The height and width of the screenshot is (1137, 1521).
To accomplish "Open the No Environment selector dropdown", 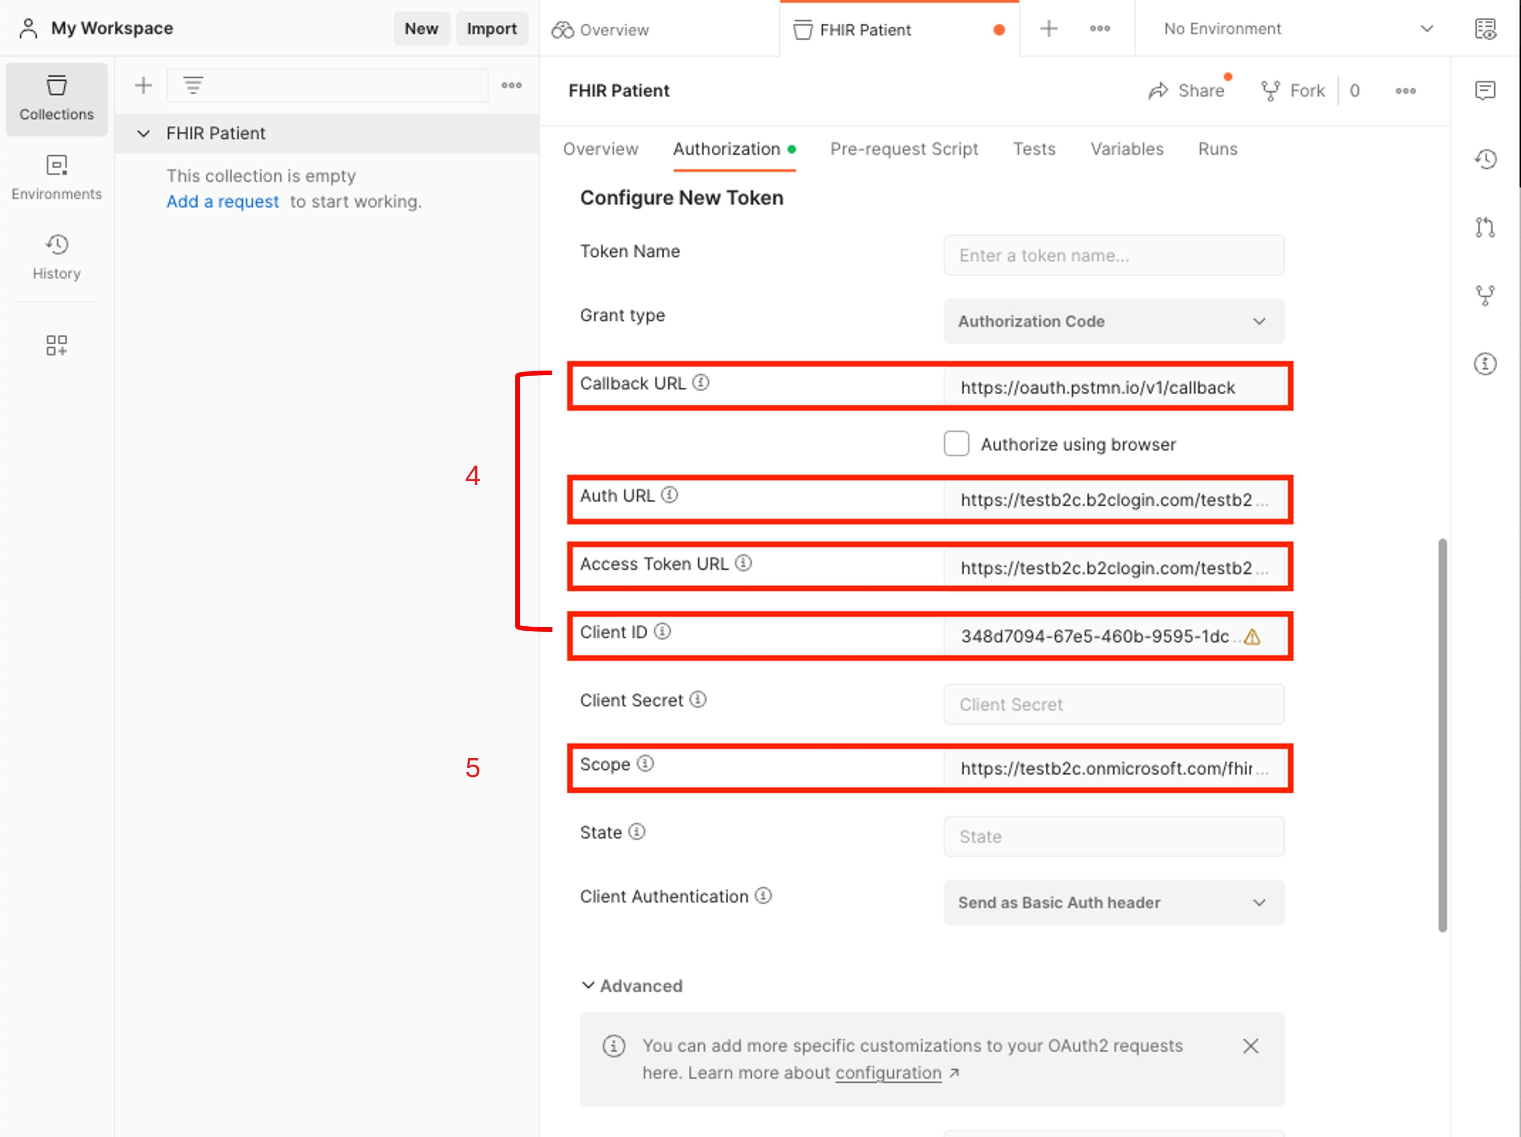I will point(1298,29).
